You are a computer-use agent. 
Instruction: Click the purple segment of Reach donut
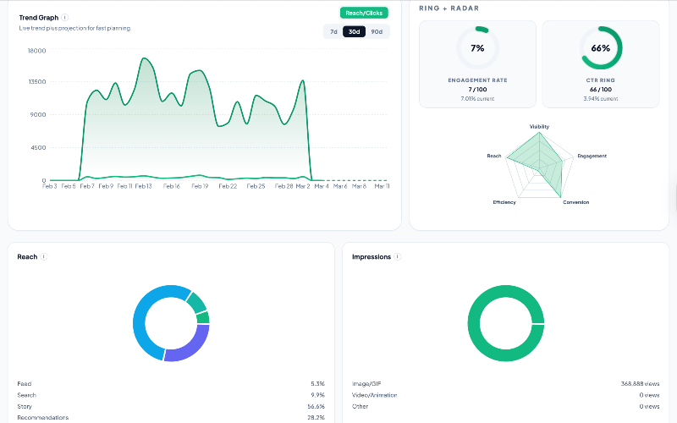click(x=190, y=347)
